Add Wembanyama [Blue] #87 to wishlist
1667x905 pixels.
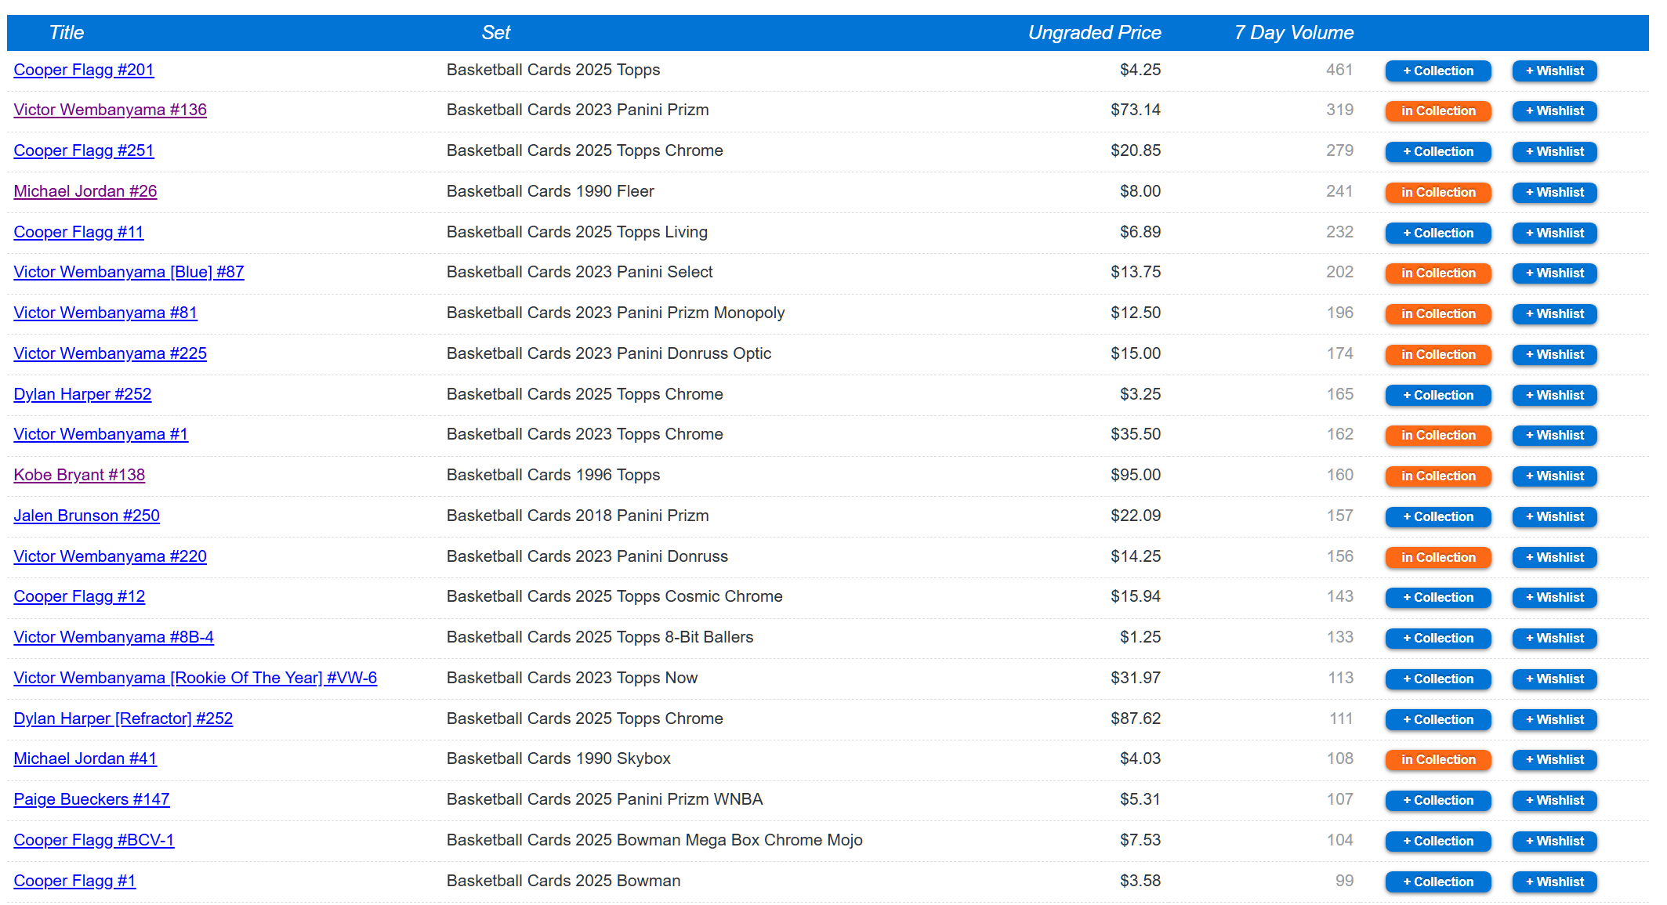coord(1555,273)
